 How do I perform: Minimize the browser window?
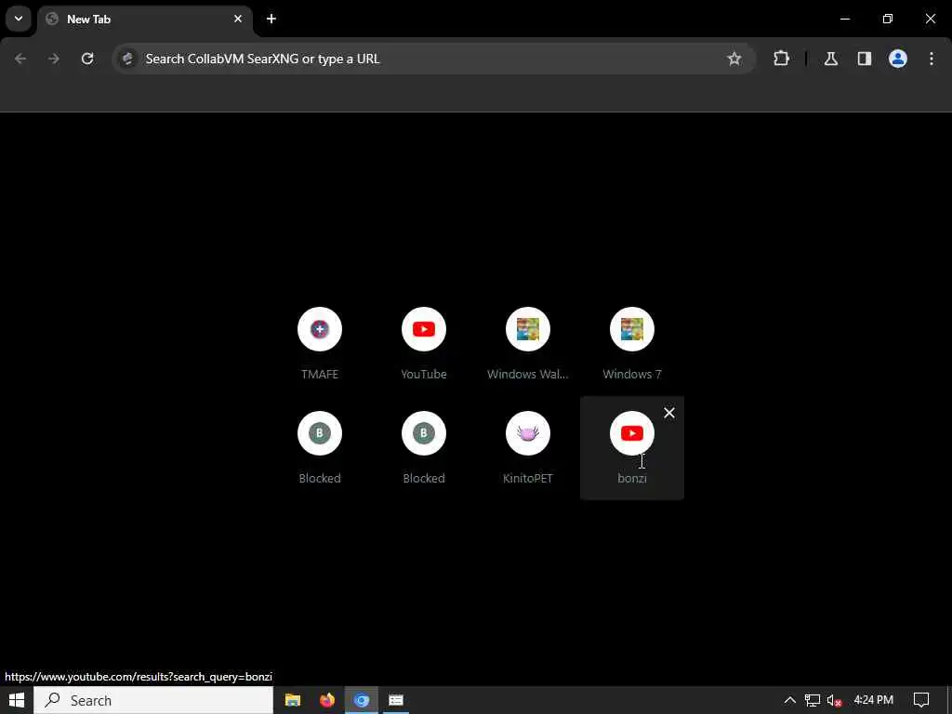point(844,19)
